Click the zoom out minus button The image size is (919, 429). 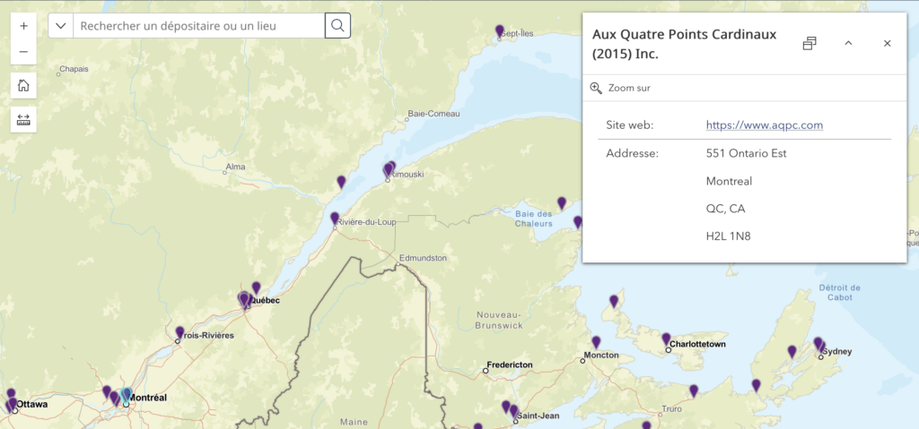(x=23, y=52)
